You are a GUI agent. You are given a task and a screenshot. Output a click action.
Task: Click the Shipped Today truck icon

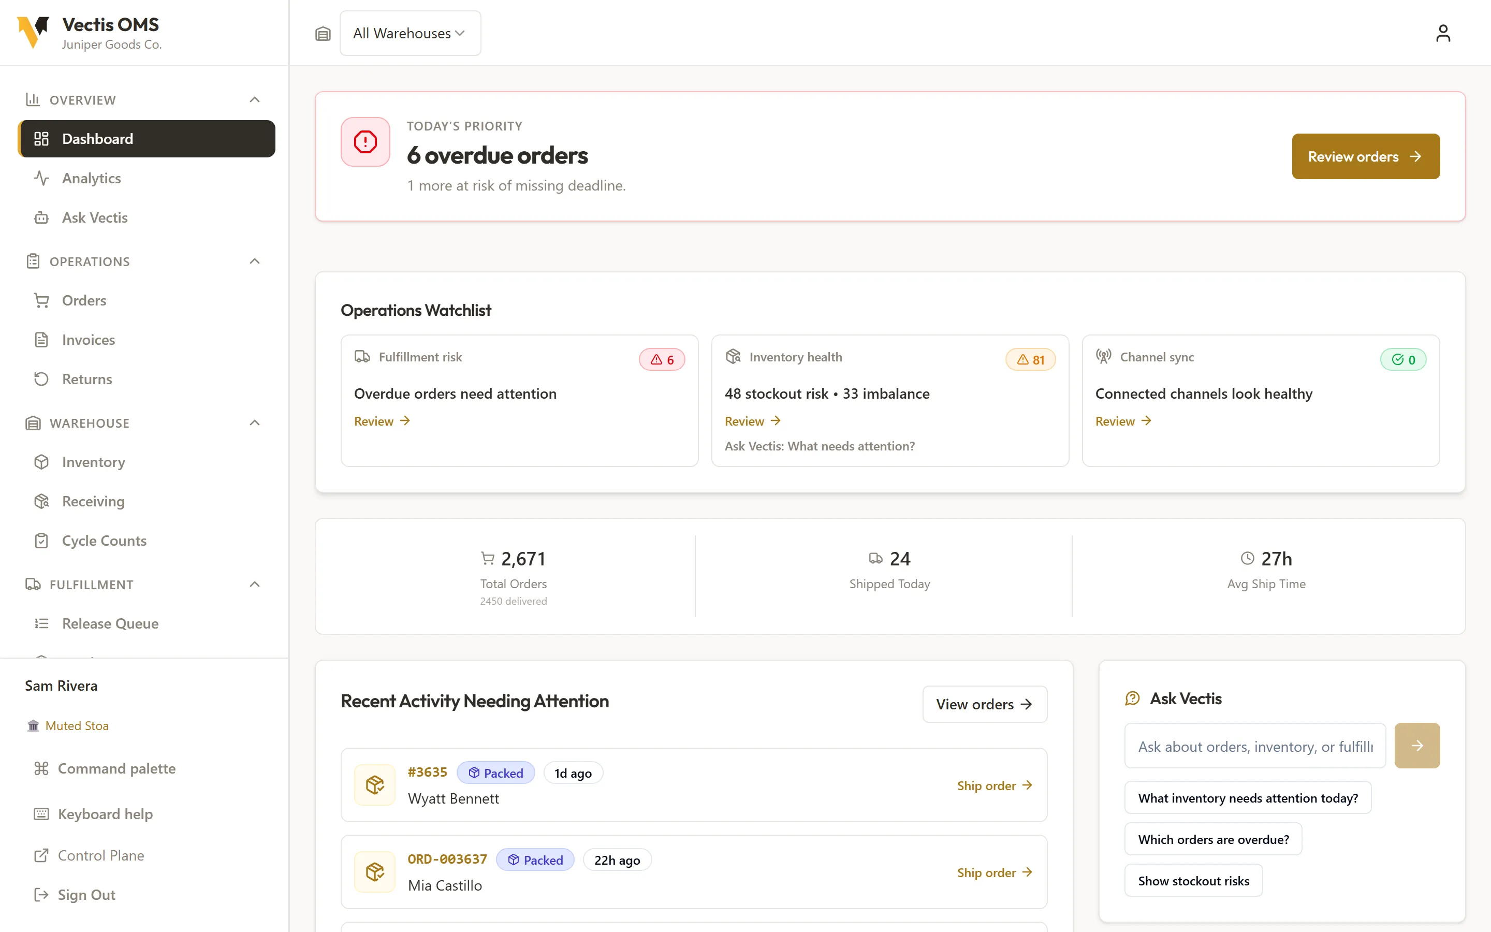[x=875, y=559]
